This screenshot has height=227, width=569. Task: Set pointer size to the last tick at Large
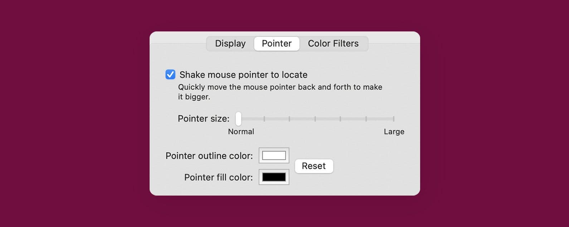393,119
